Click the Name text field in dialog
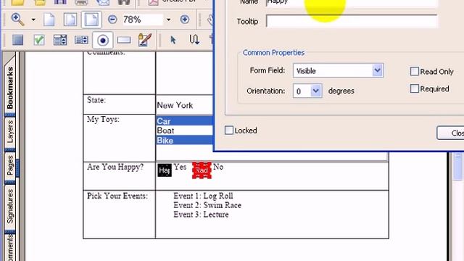Screen dimensions: 464x261 click(x=351, y=2)
